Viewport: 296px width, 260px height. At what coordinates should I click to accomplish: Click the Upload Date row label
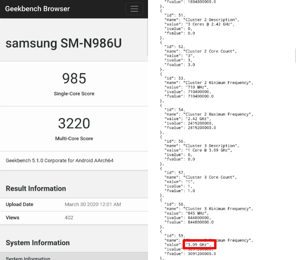(19, 204)
